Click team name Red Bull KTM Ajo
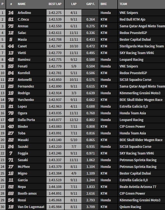 pos(132,20)
